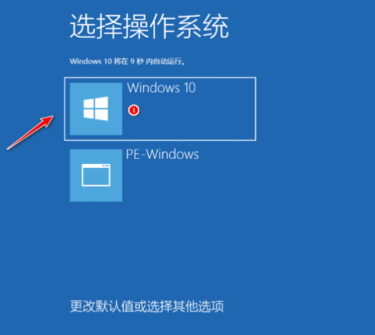Viewport: 375px width, 335px height.
Task: Select the Windows 10 logo tile
Action: 96,109
